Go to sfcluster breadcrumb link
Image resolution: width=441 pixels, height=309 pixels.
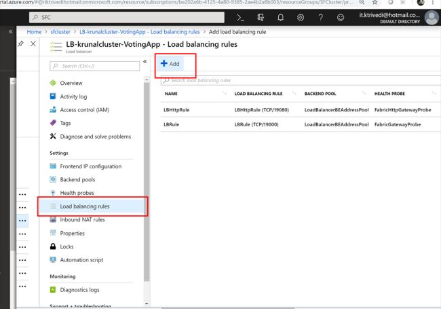[x=60, y=32]
